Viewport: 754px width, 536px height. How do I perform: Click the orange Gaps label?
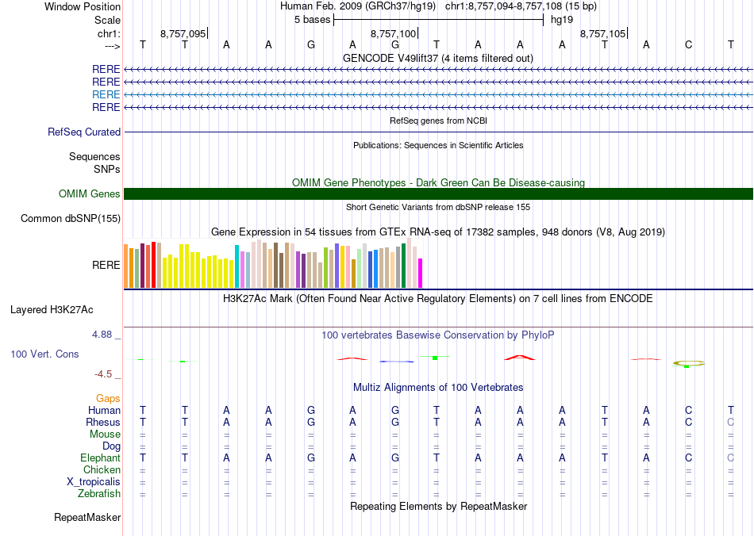tap(108, 399)
